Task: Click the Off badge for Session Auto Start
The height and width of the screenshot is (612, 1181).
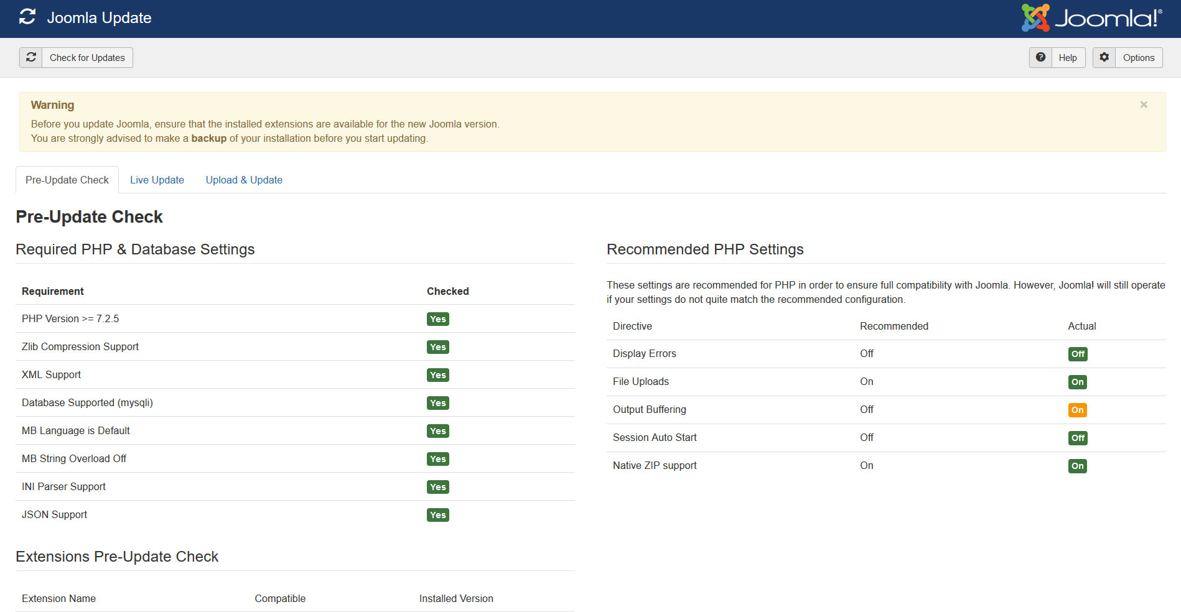Action: click(1077, 438)
